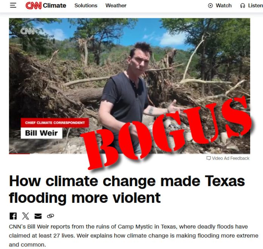Click the Watch link text
This screenshot has height=249, width=263.
(224, 6)
